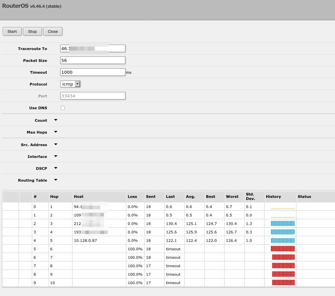Screen dimensions: 335x296
Task: Click the yellow history line for hop 1
Action: tap(282, 209)
